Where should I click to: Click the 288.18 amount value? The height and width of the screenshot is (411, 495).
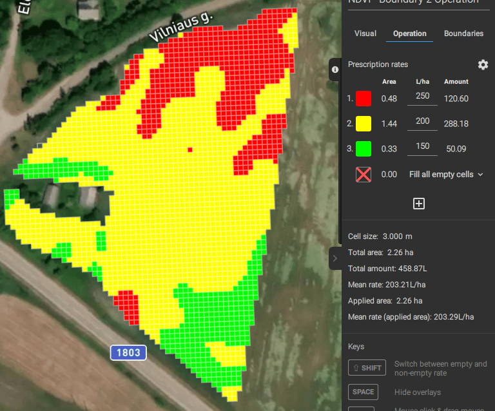click(456, 124)
